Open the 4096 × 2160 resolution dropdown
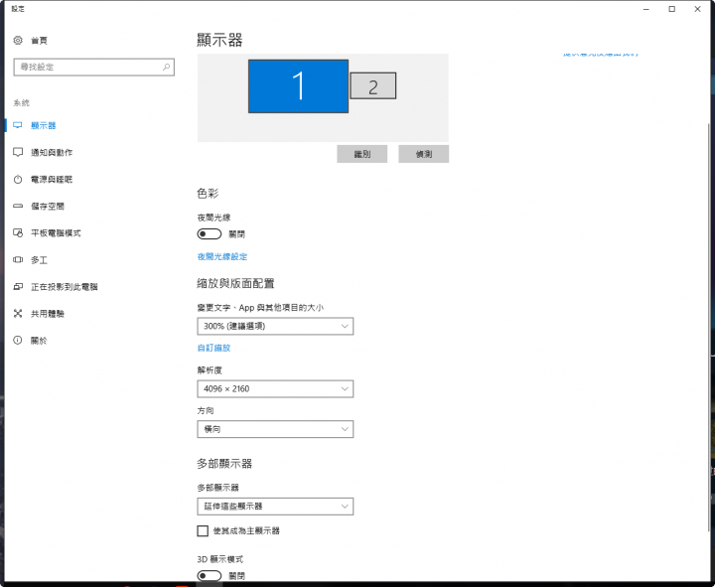The height and width of the screenshot is (587, 715). point(275,389)
